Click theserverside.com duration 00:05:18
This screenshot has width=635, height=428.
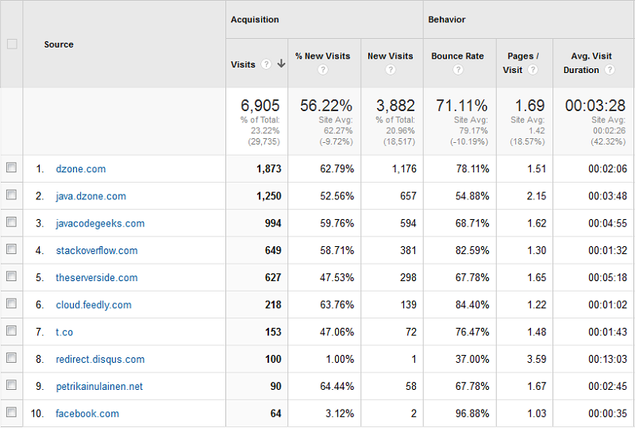click(607, 278)
